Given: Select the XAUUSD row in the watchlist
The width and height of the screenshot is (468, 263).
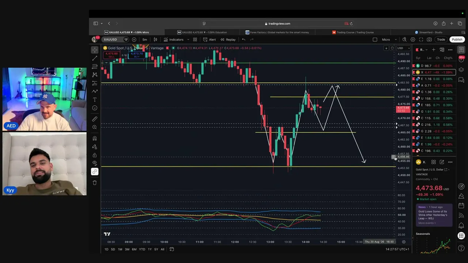Looking at the screenshot, I should pyautogui.click(x=434, y=72).
